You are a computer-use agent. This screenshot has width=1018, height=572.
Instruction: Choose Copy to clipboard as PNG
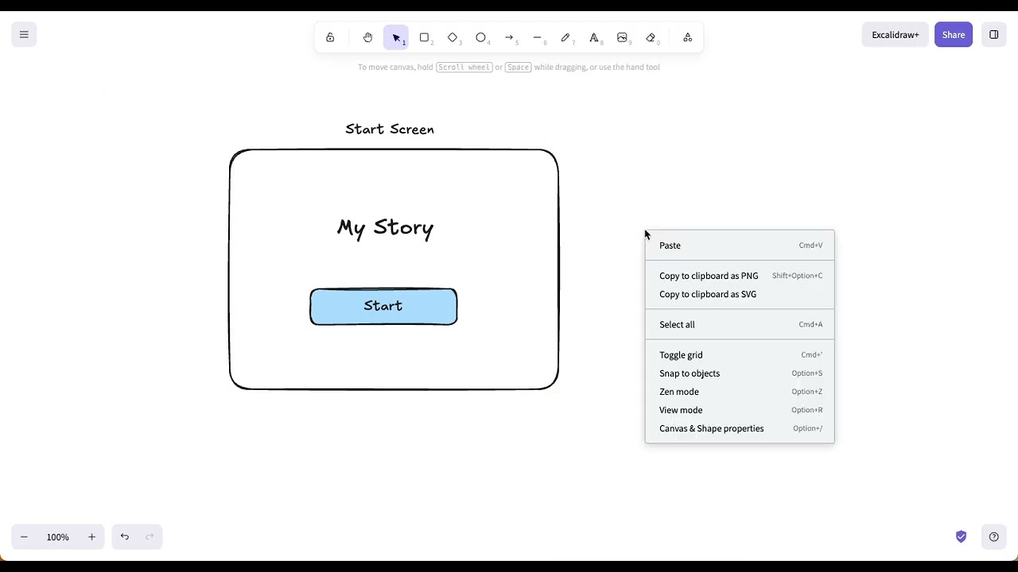click(740, 276)
